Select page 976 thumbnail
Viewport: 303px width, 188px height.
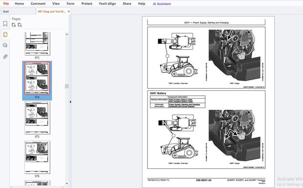pyautogui.click(x=37, y=157)
